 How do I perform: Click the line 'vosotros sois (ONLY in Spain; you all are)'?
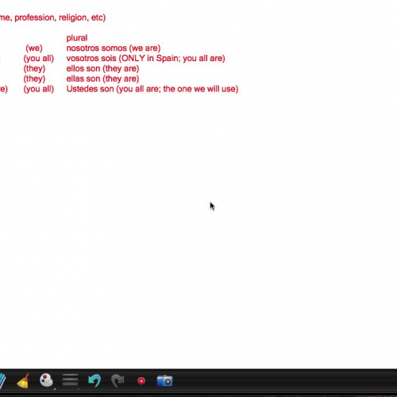(x=145, y=58)
